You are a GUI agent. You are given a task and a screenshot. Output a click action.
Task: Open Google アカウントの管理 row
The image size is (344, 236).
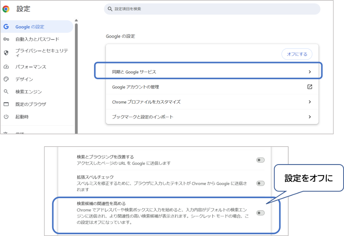pos(212,87)
